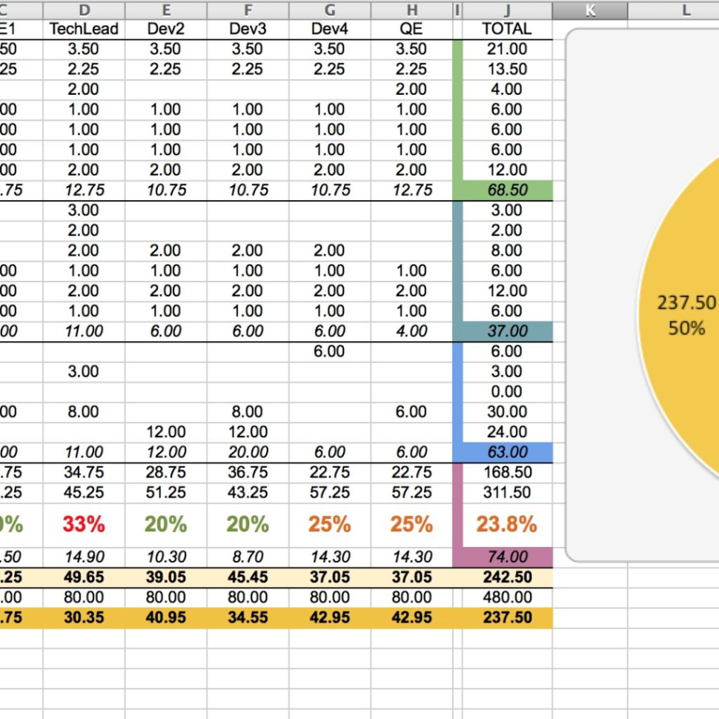Select the TechLead header cell
Image resolution: width=719 pixels, height=719 pixels.
(84, 29)
